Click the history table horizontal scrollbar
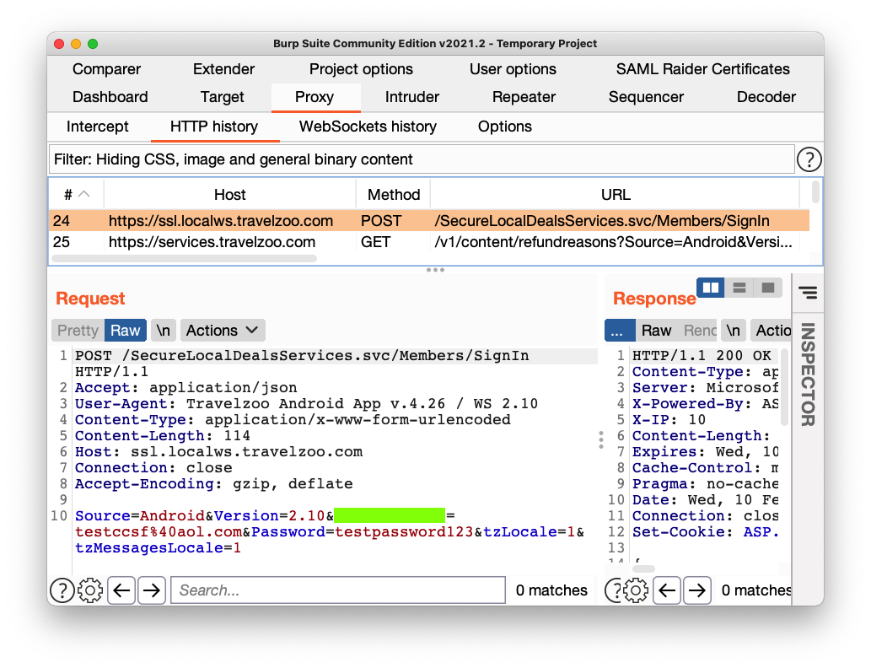 (184, 258)
